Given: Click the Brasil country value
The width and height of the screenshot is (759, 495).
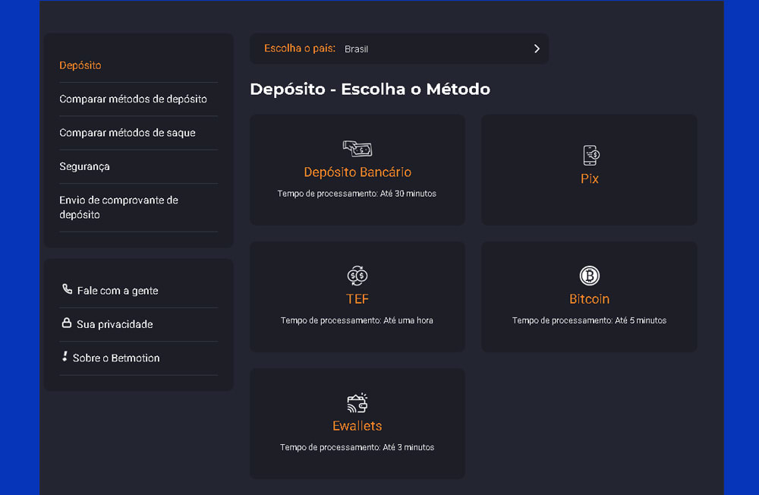Looking at the screenshot, I should point(356,48).
